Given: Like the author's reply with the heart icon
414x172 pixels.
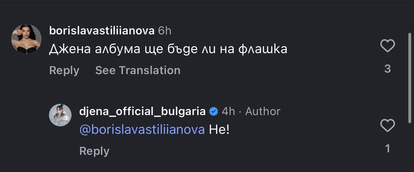Looking at the screenshot, I should click(x=387, y=126).
